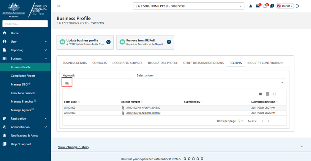Click the Administration icon in sidebar
Viewport: 311px width, 161px height.
click(4, 127)
